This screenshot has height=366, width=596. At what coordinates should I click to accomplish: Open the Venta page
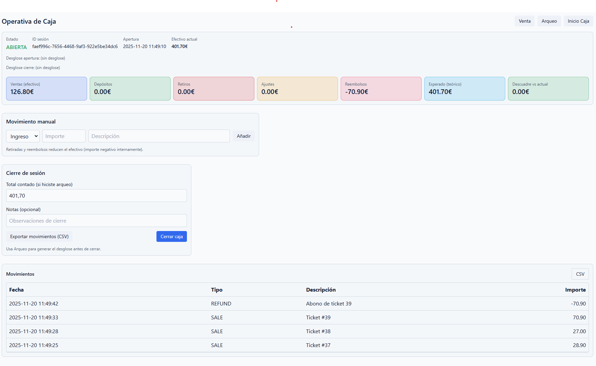click(525, 21)
